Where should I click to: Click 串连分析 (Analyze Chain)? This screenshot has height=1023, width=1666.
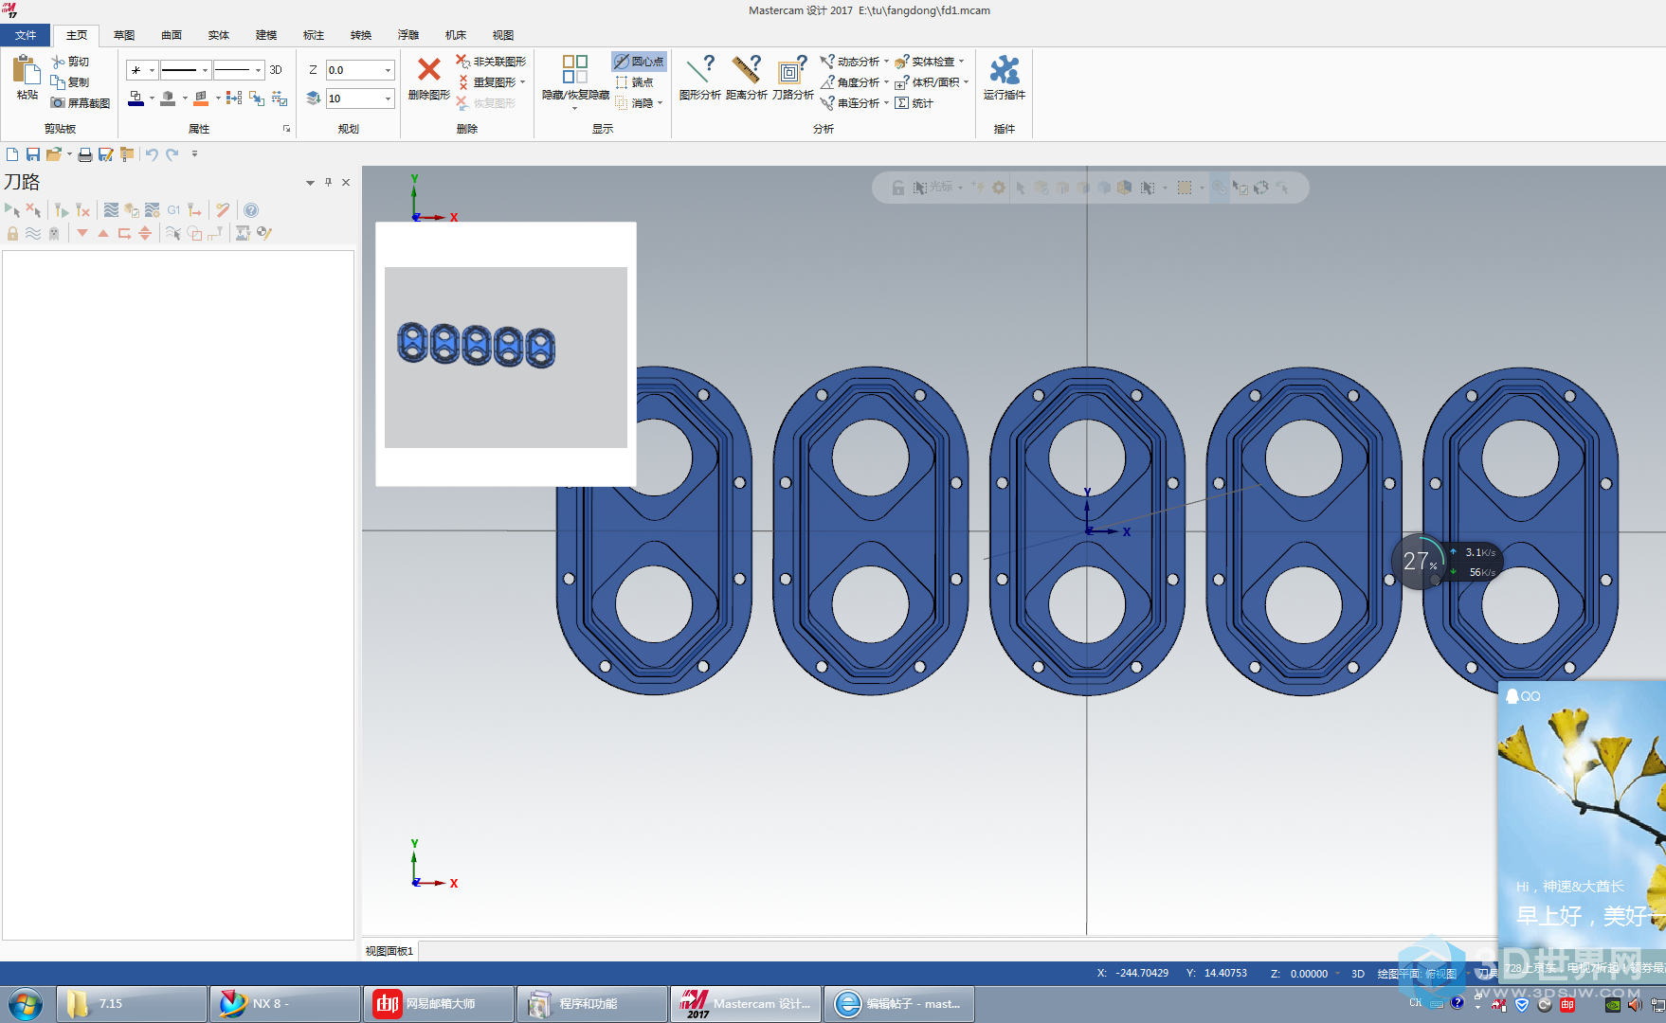(851, 103)
